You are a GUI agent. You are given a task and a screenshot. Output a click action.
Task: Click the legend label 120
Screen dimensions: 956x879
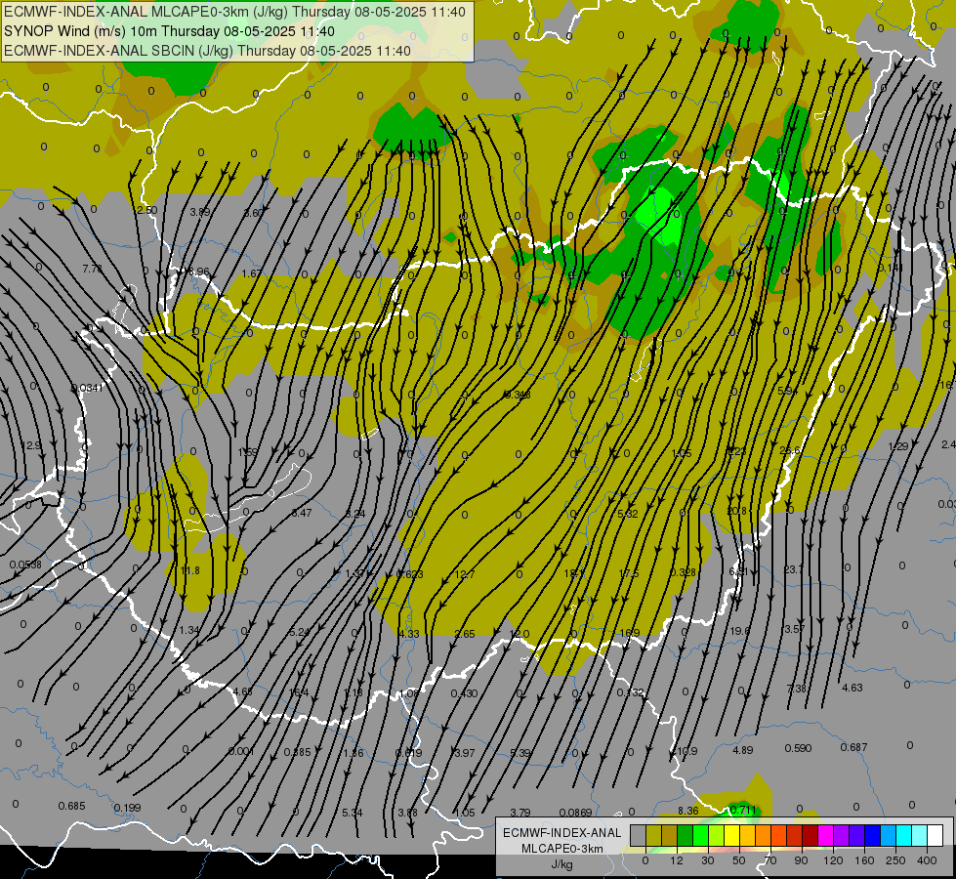tap(833, 860)
